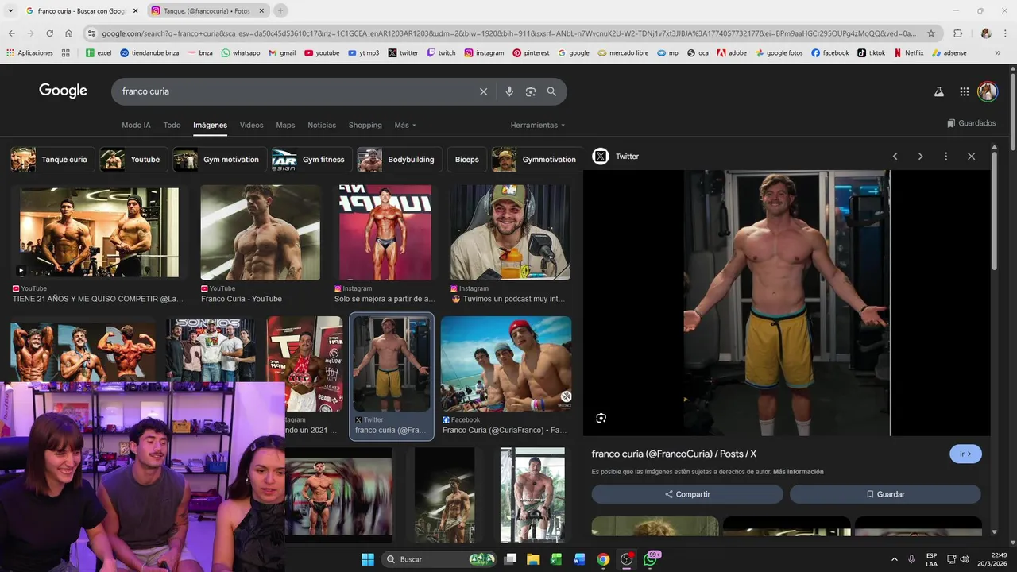Open the browser home page

click(69, 33)
